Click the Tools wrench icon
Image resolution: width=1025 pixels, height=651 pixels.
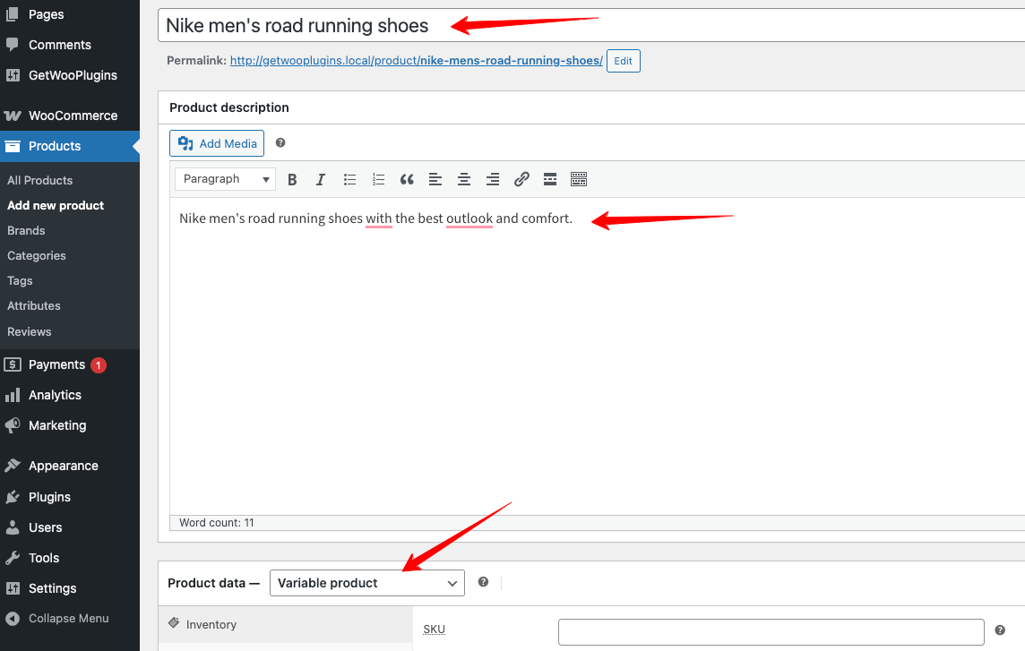(13, 558)
